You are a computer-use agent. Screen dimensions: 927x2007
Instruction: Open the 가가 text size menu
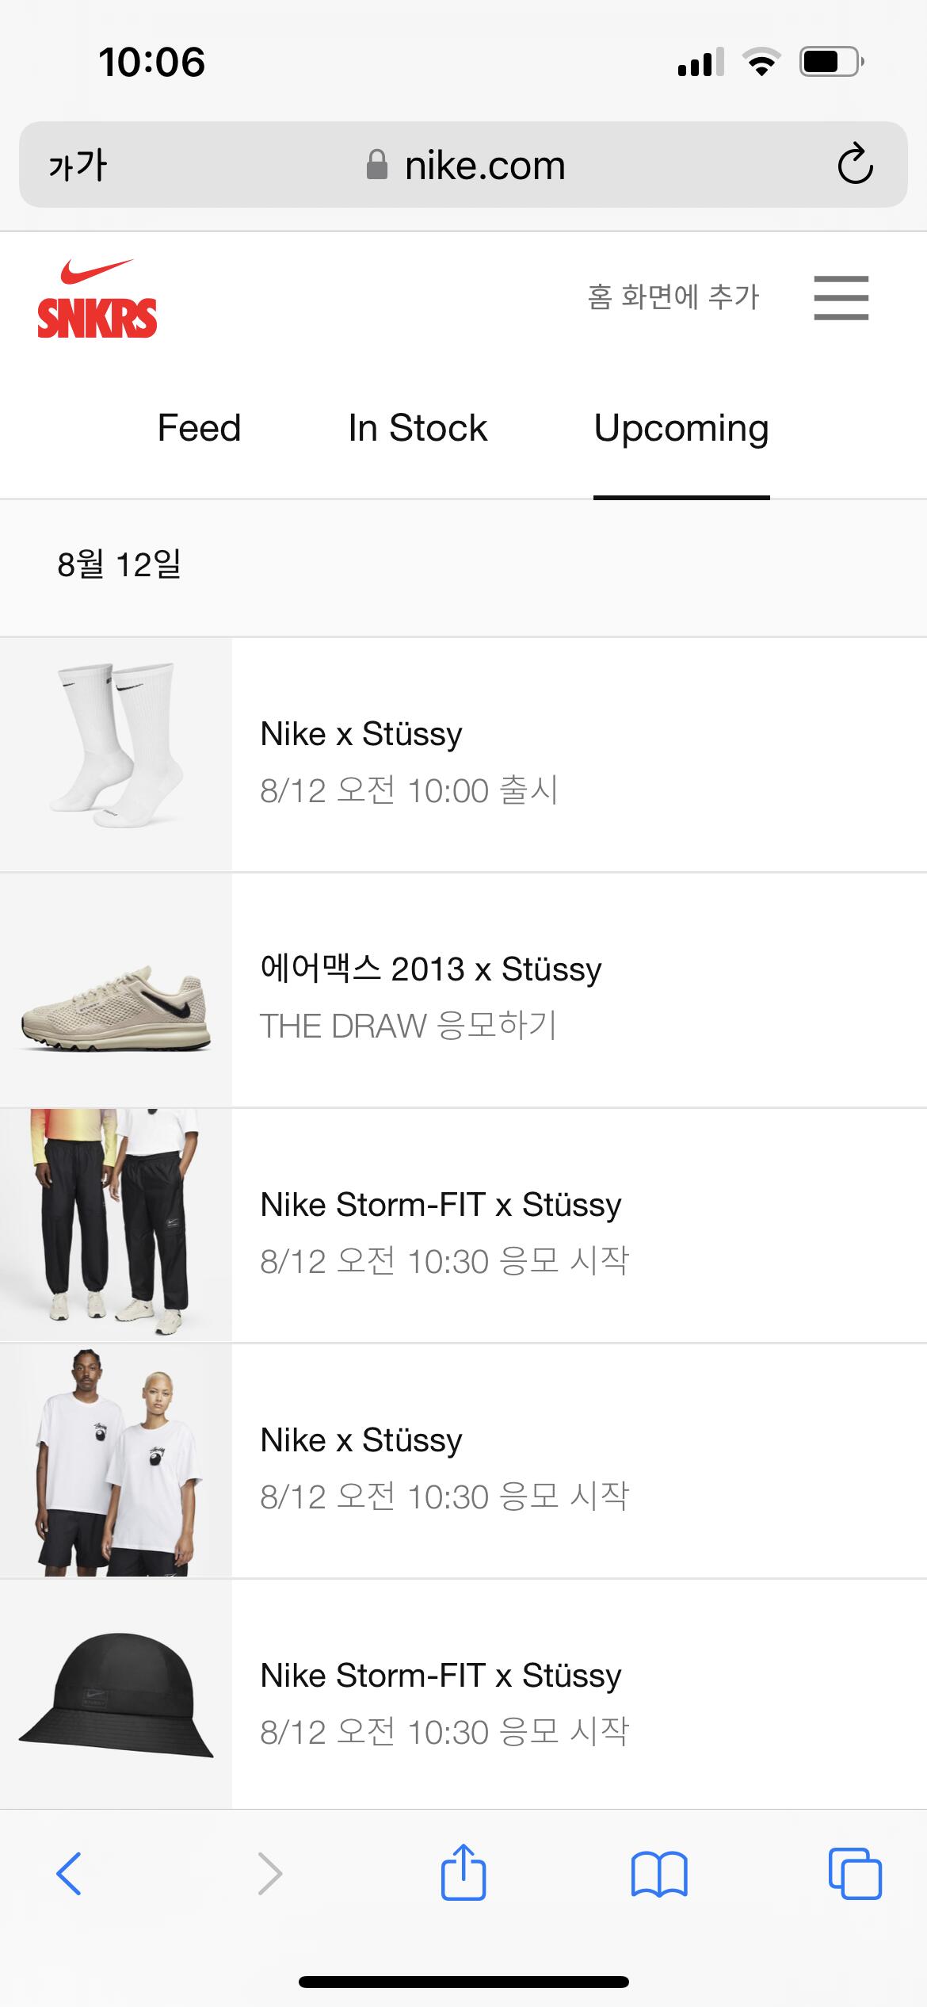coord(78,166)
